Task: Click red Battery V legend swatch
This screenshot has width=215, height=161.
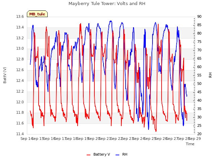Action: 89,155
